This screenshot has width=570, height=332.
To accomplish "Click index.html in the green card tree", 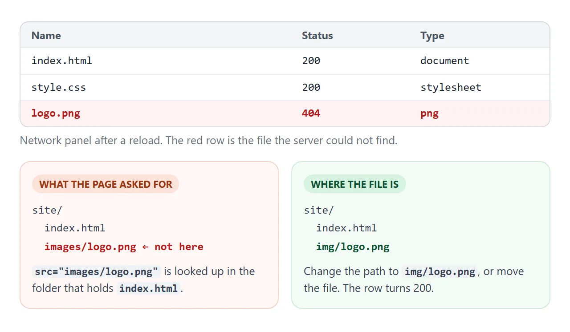I will [346, 228].
